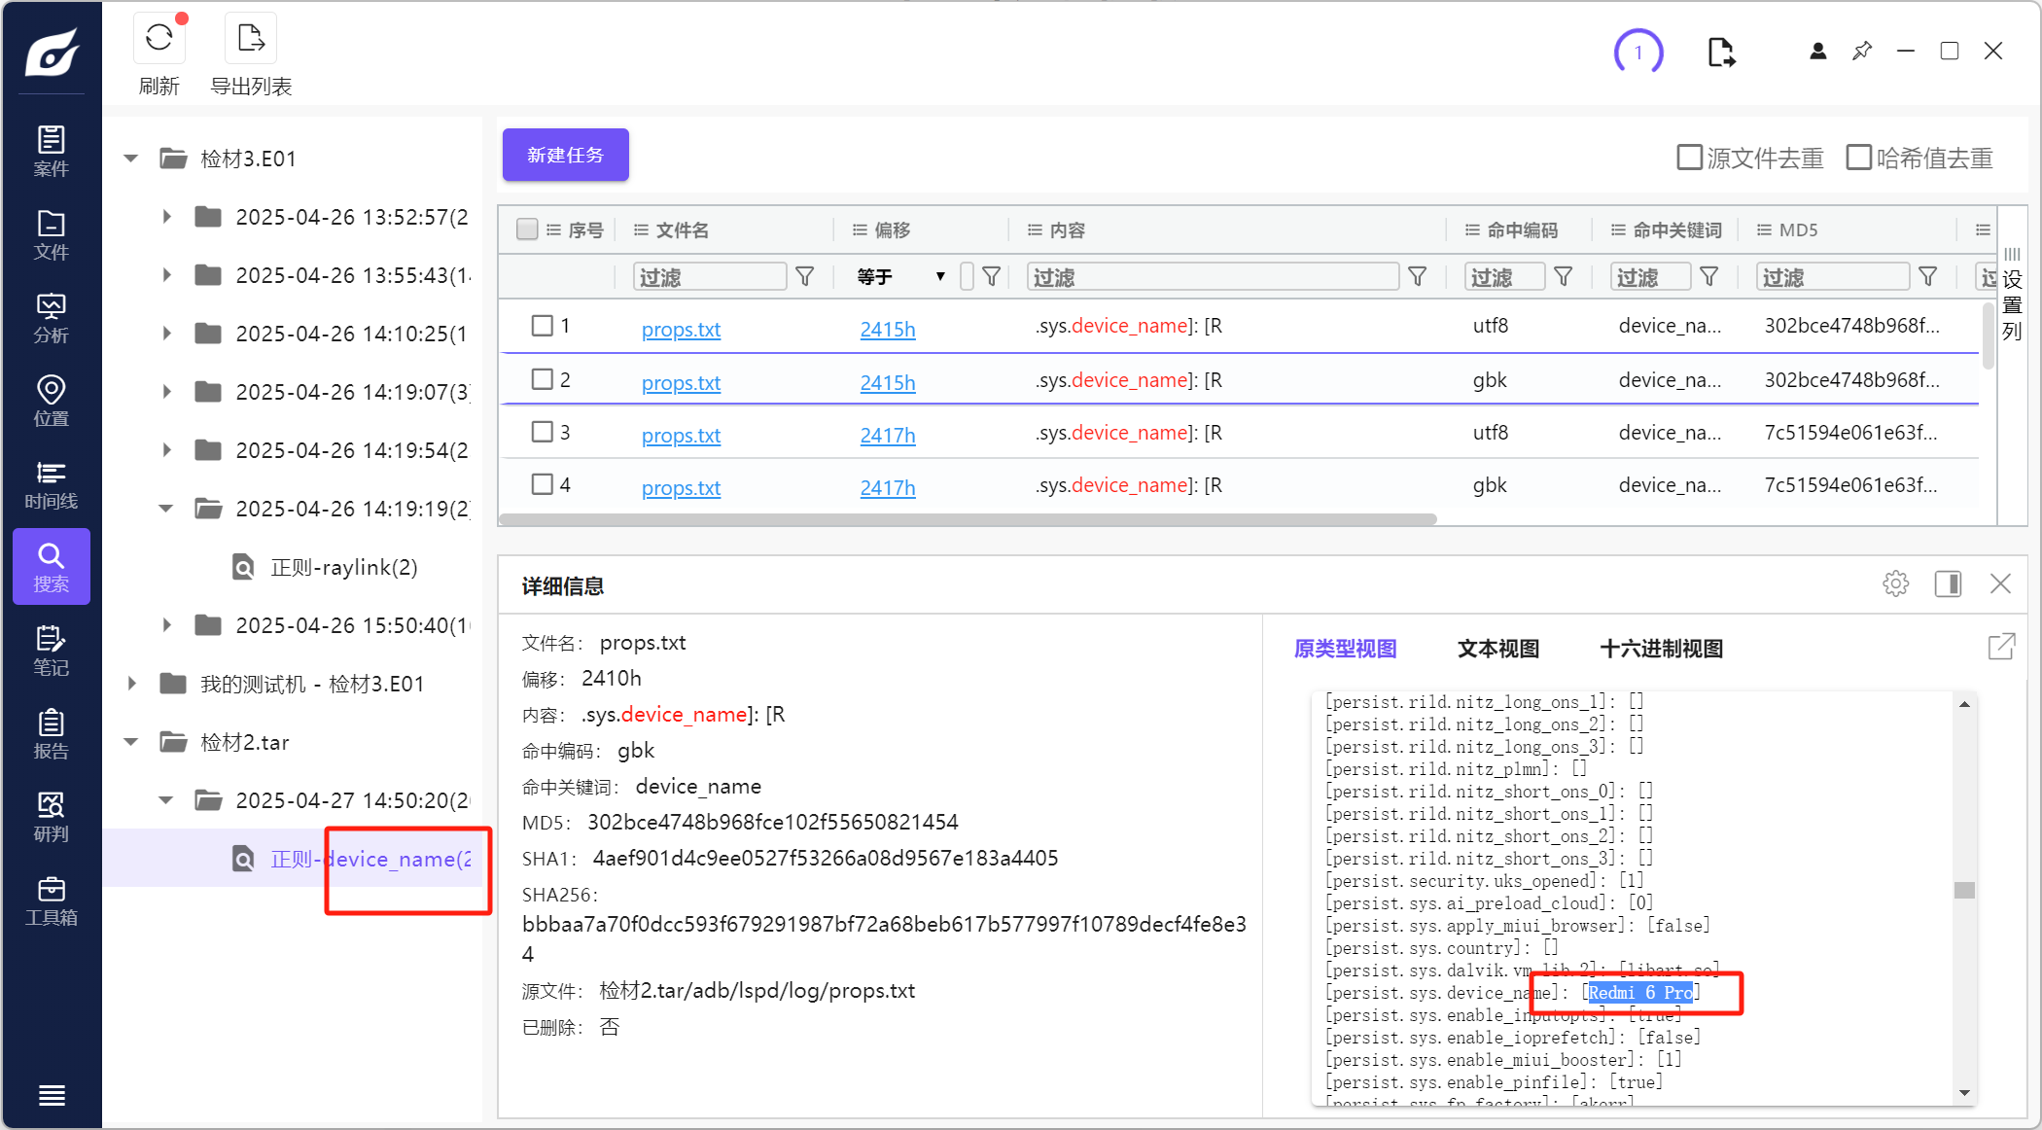Open the 案件 (Case) sidebar icon

[51, 151]
